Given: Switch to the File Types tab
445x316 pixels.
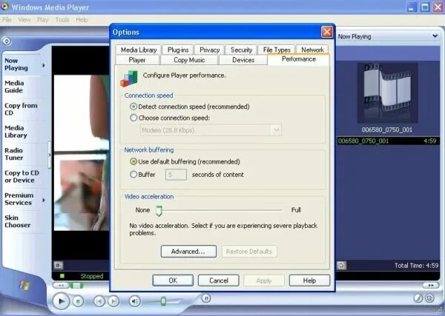Looking at the screenshot, I should coord(277,50).
